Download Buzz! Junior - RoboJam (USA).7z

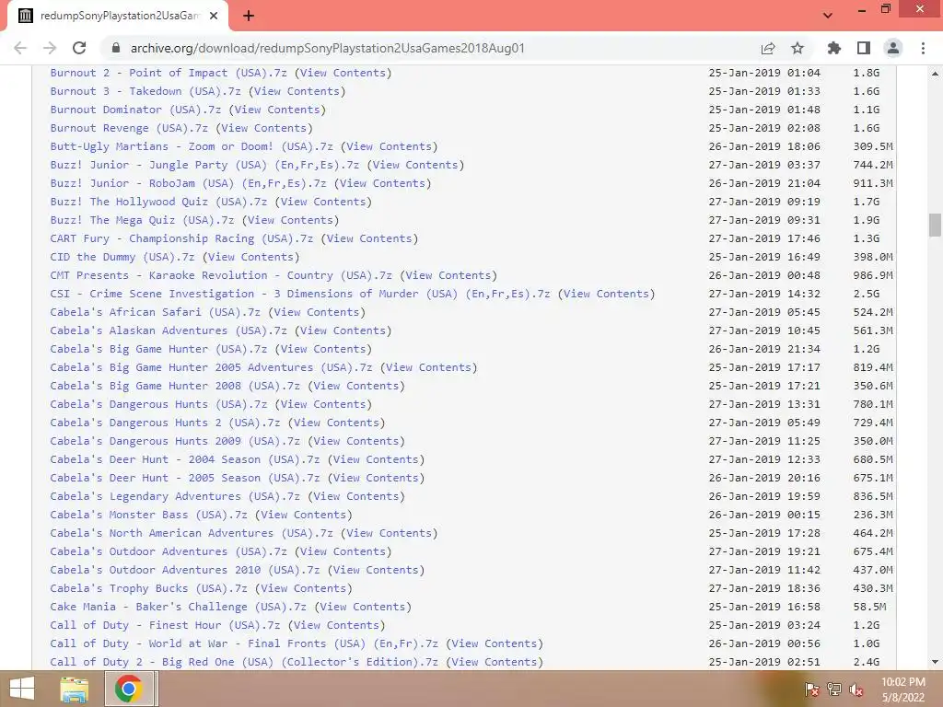[188, 183]
